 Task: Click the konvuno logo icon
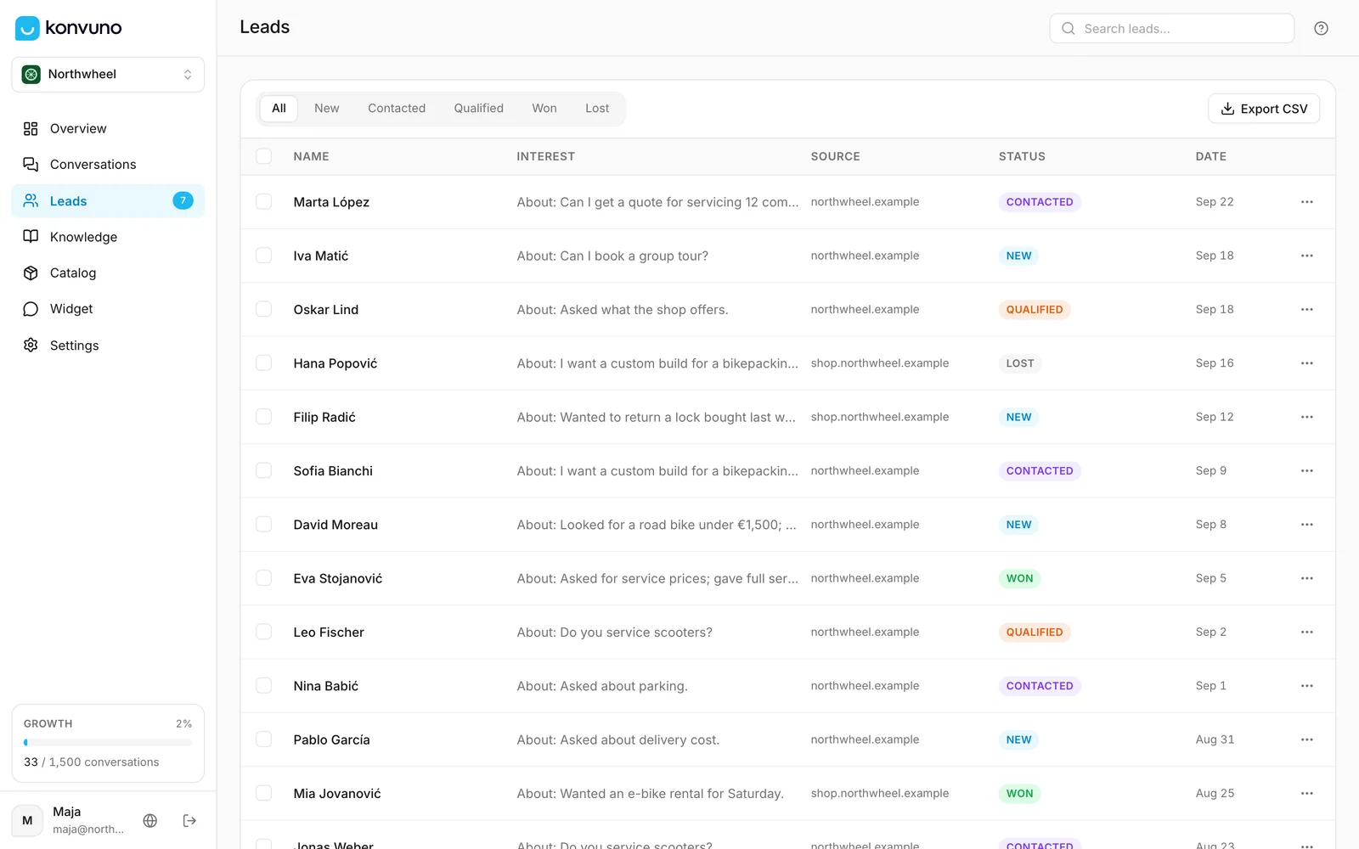click(27, 28)
